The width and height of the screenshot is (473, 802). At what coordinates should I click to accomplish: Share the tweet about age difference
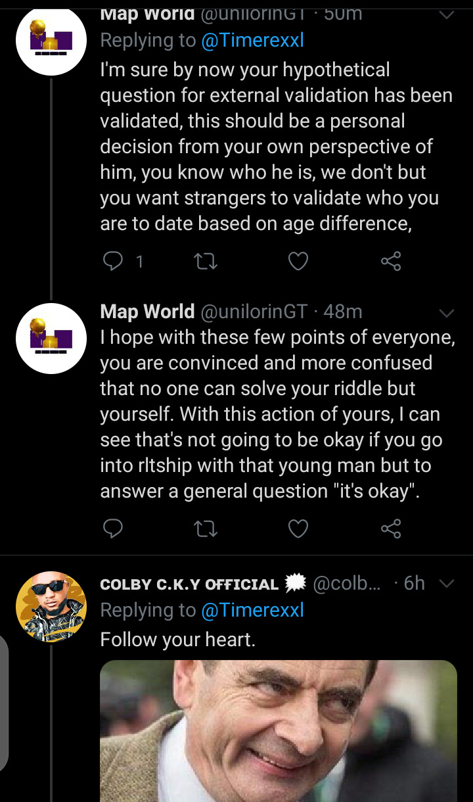[x=391, y=262]
